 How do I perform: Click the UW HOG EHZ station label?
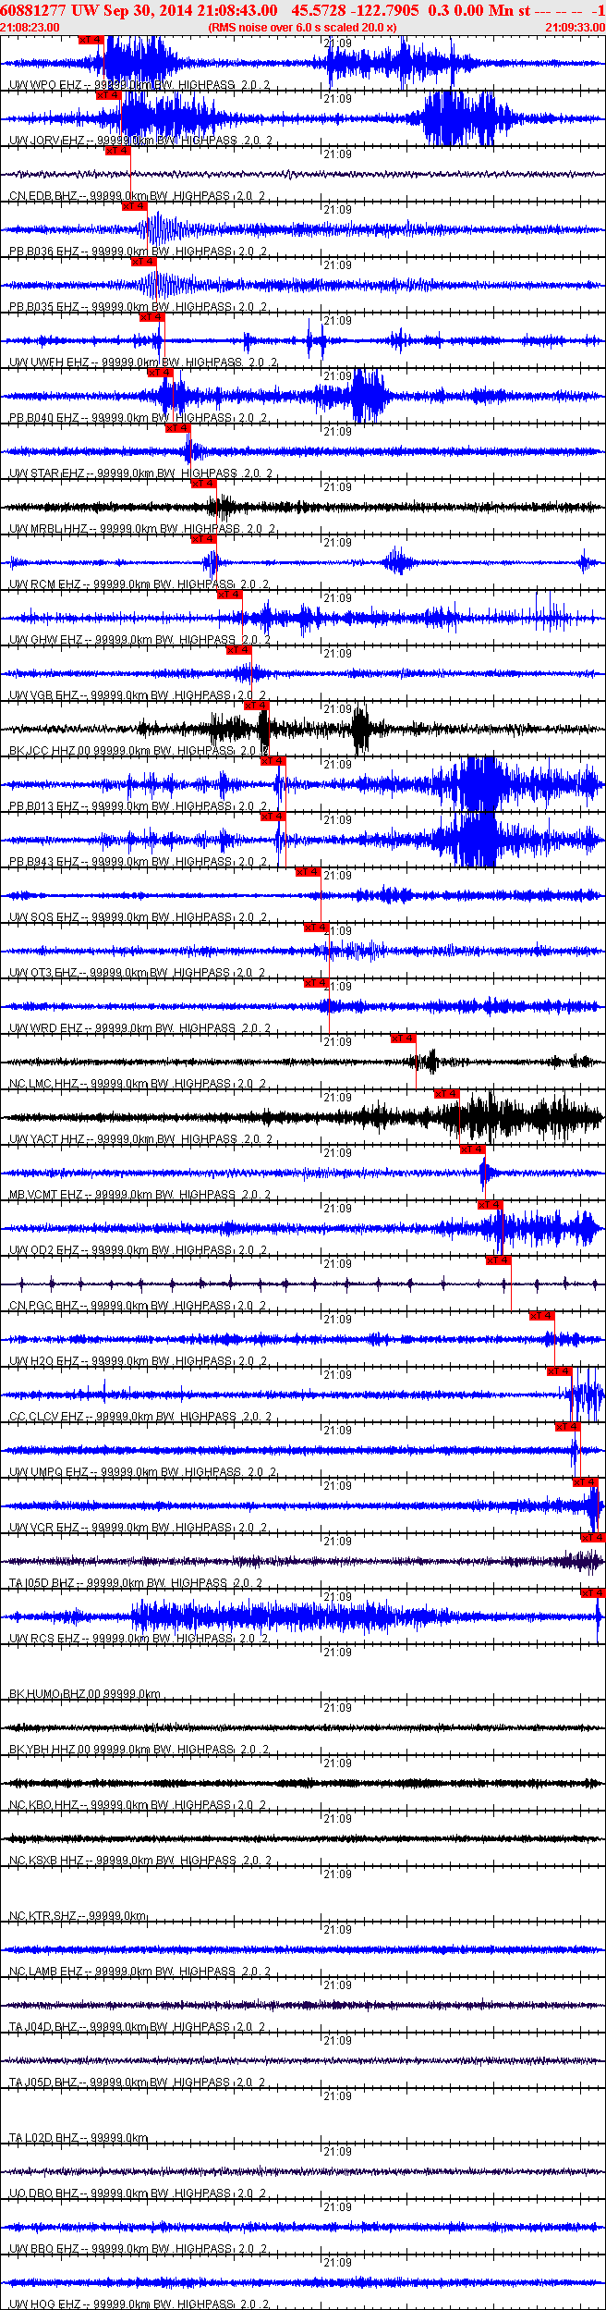click(x=140, y=2304)
